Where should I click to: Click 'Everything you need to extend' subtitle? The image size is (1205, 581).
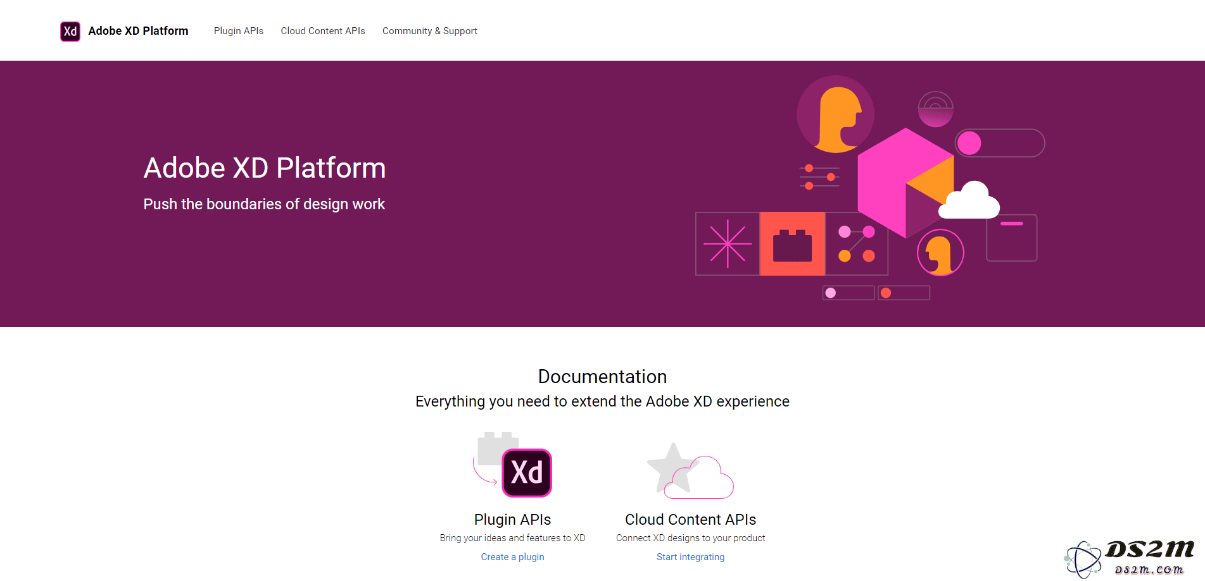coord(602,401)
